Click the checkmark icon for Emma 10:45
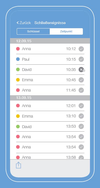This screenshot has width=100, height=188. (x=81, y=80)
